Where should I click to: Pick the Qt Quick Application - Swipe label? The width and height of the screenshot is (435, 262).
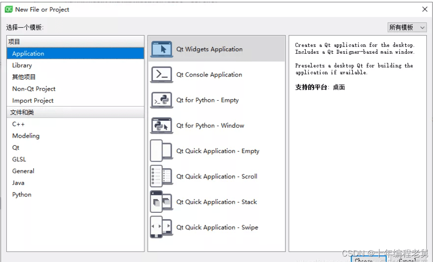coord(217,227)
